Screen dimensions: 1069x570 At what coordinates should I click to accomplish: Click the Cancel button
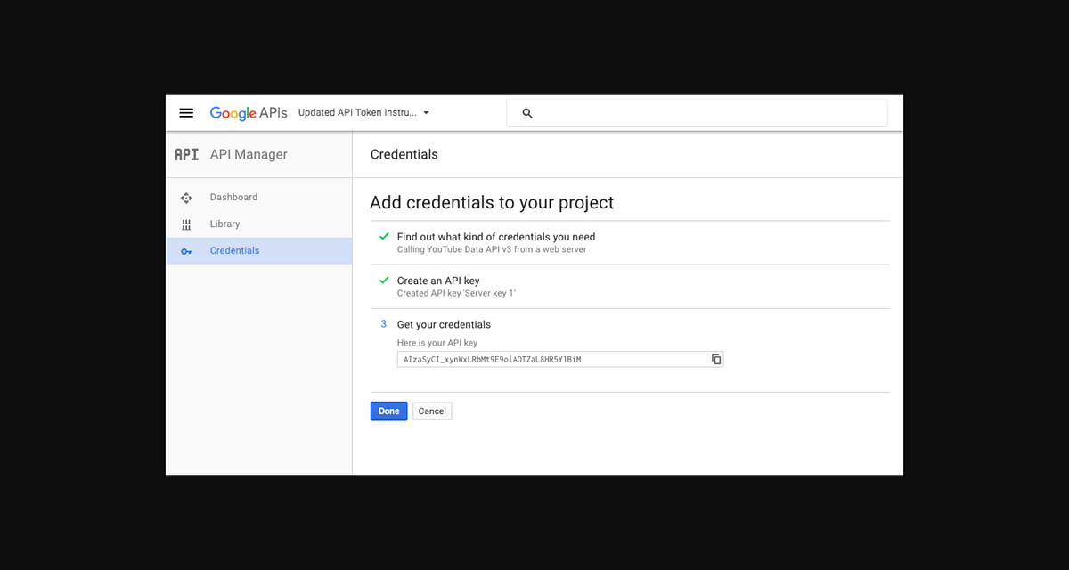(x=432, y=411)
